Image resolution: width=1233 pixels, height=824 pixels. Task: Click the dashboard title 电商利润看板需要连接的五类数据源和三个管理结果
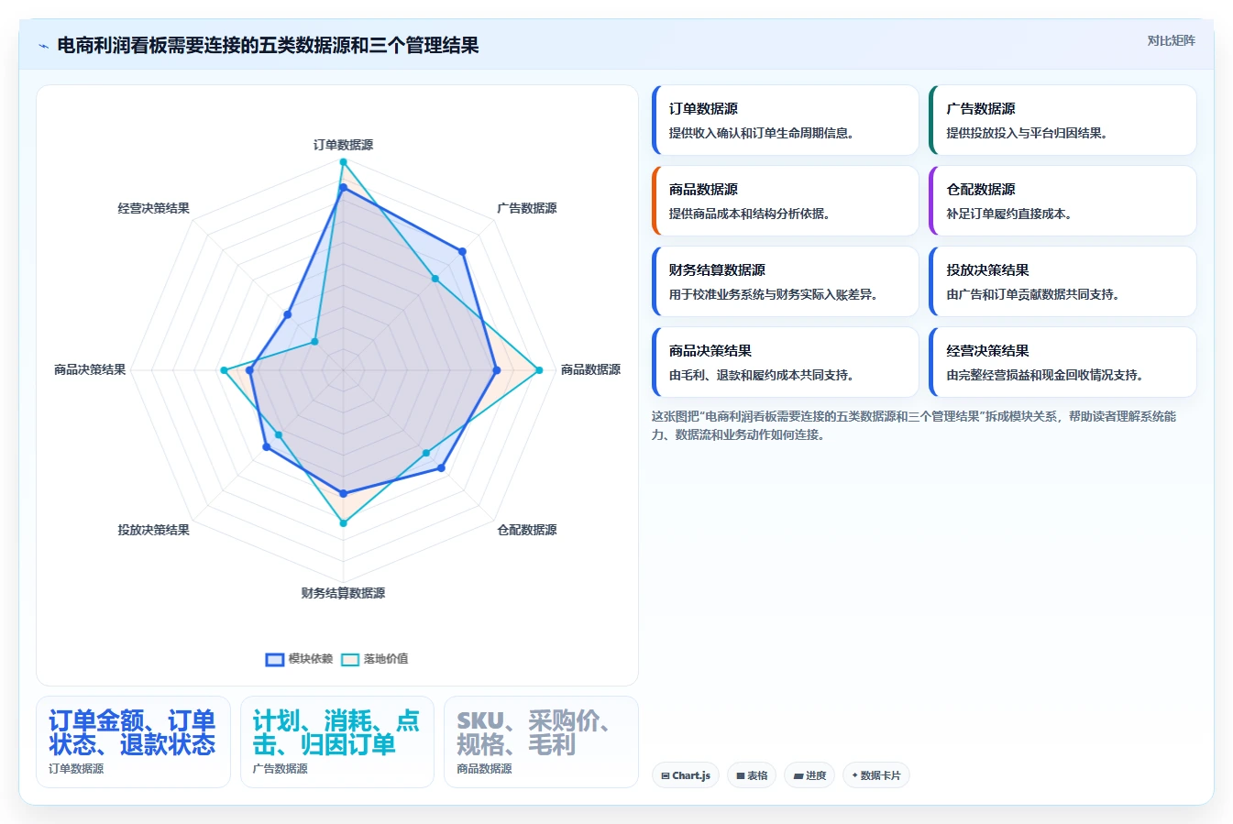click(x=268, y=46)
